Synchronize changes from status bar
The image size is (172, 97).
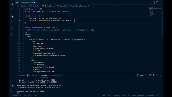21,96
